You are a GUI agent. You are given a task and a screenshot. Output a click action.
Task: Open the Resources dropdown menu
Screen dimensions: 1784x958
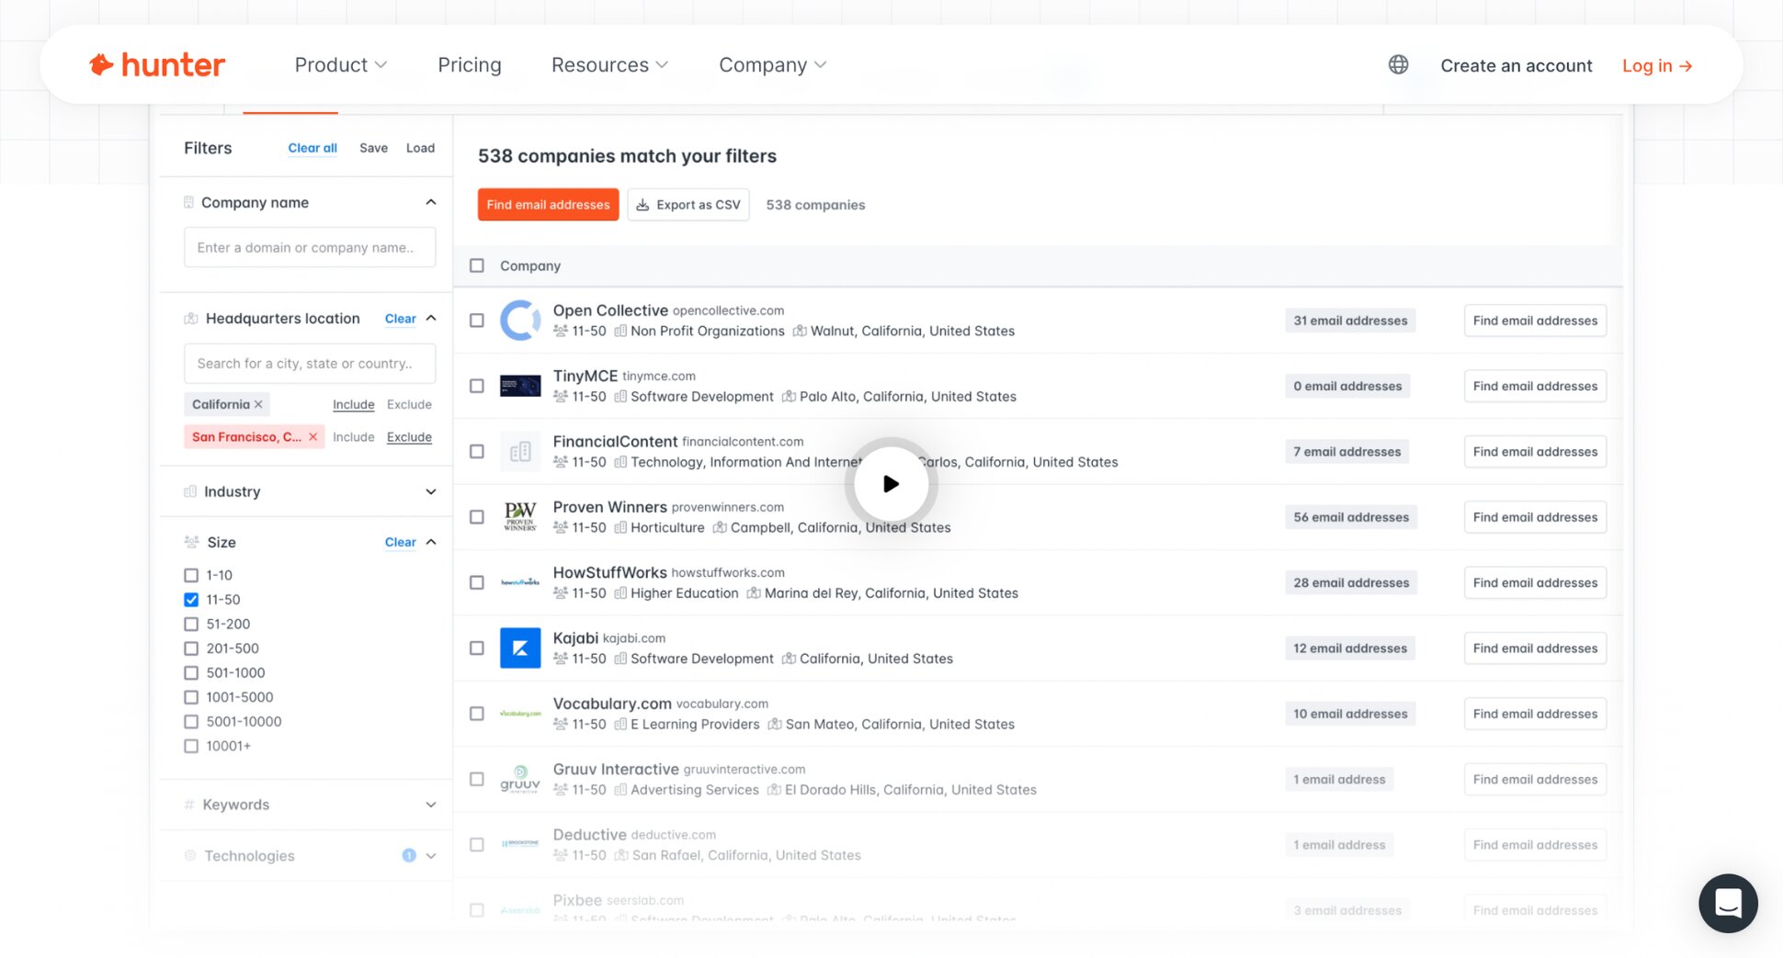[609, 65]
